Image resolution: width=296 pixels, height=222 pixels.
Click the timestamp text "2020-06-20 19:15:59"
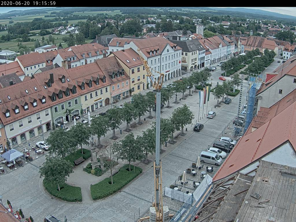28,3
